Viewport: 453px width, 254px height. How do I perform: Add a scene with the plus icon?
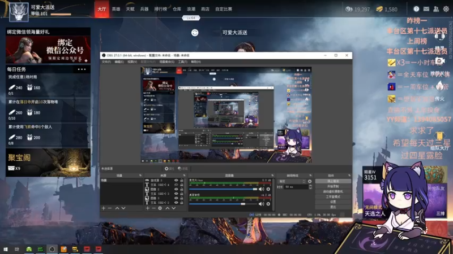click(104, 208)
